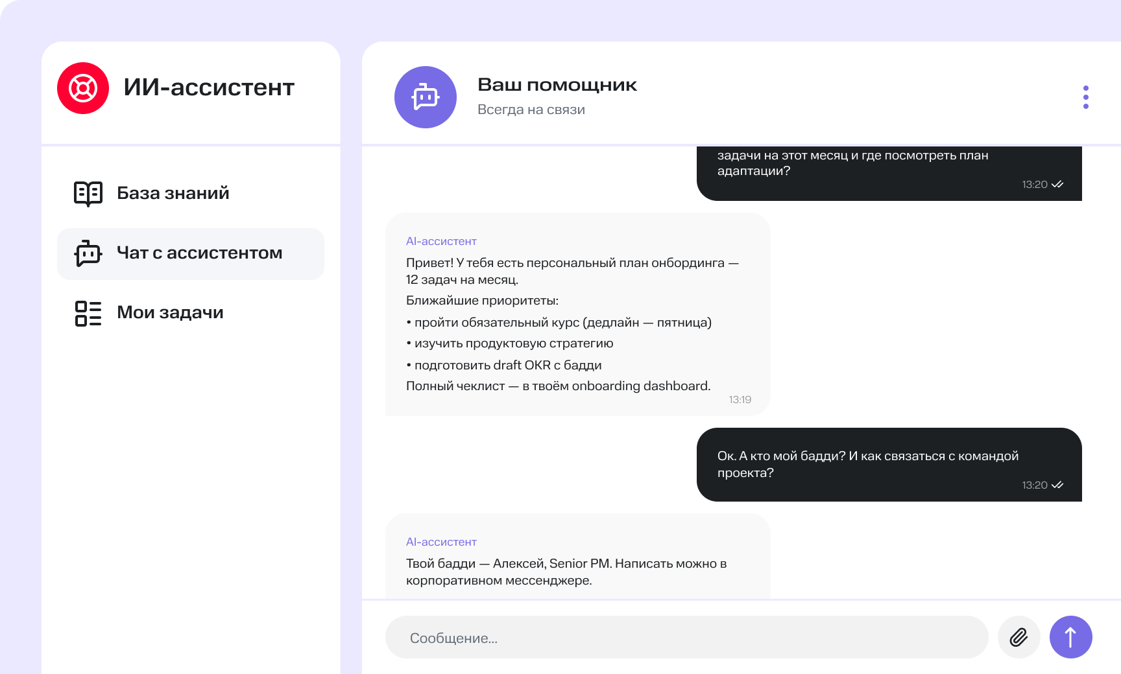Click the Ваш помощник chat header title
Viewport: 1121px width, 674px height.
point(557,85)
